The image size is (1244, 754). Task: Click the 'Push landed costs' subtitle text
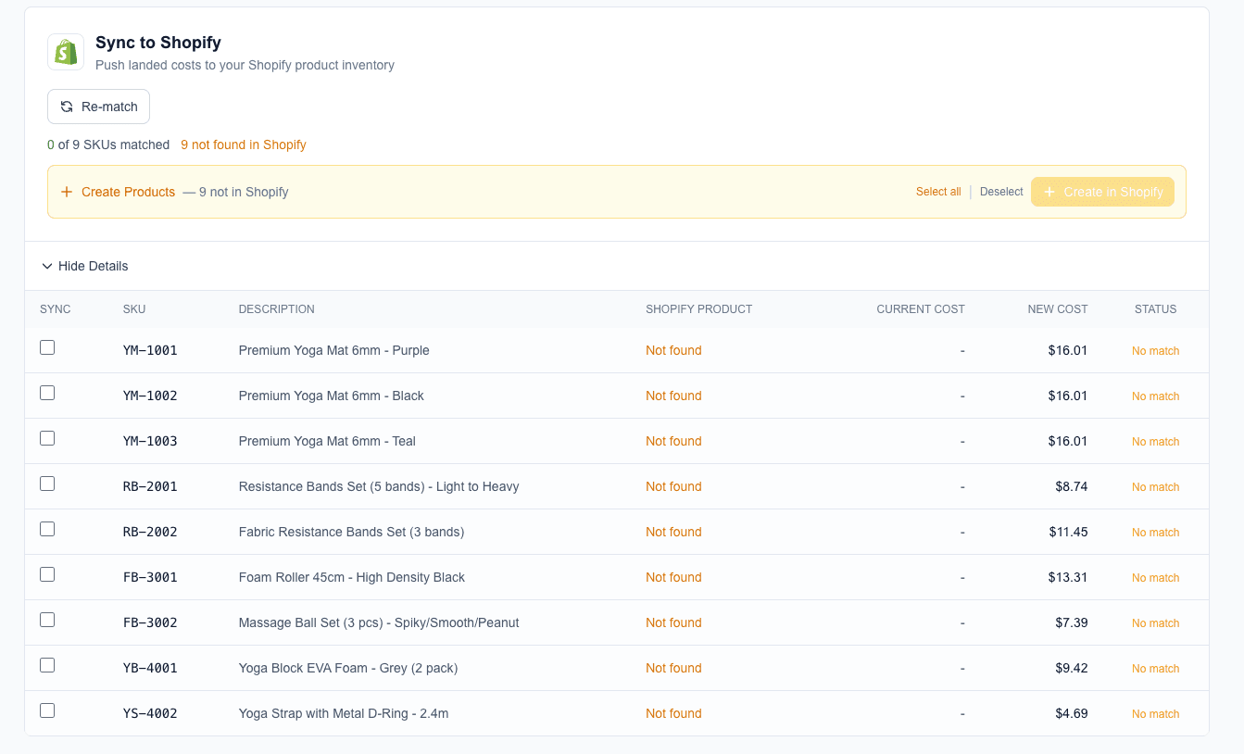(245, 65)
